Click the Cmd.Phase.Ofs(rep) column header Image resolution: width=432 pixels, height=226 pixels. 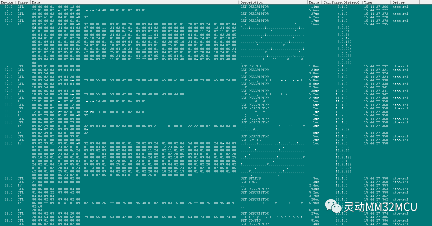click(x=341, y=2)
